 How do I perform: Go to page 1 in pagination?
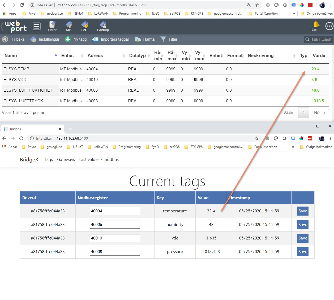(304, 113)
